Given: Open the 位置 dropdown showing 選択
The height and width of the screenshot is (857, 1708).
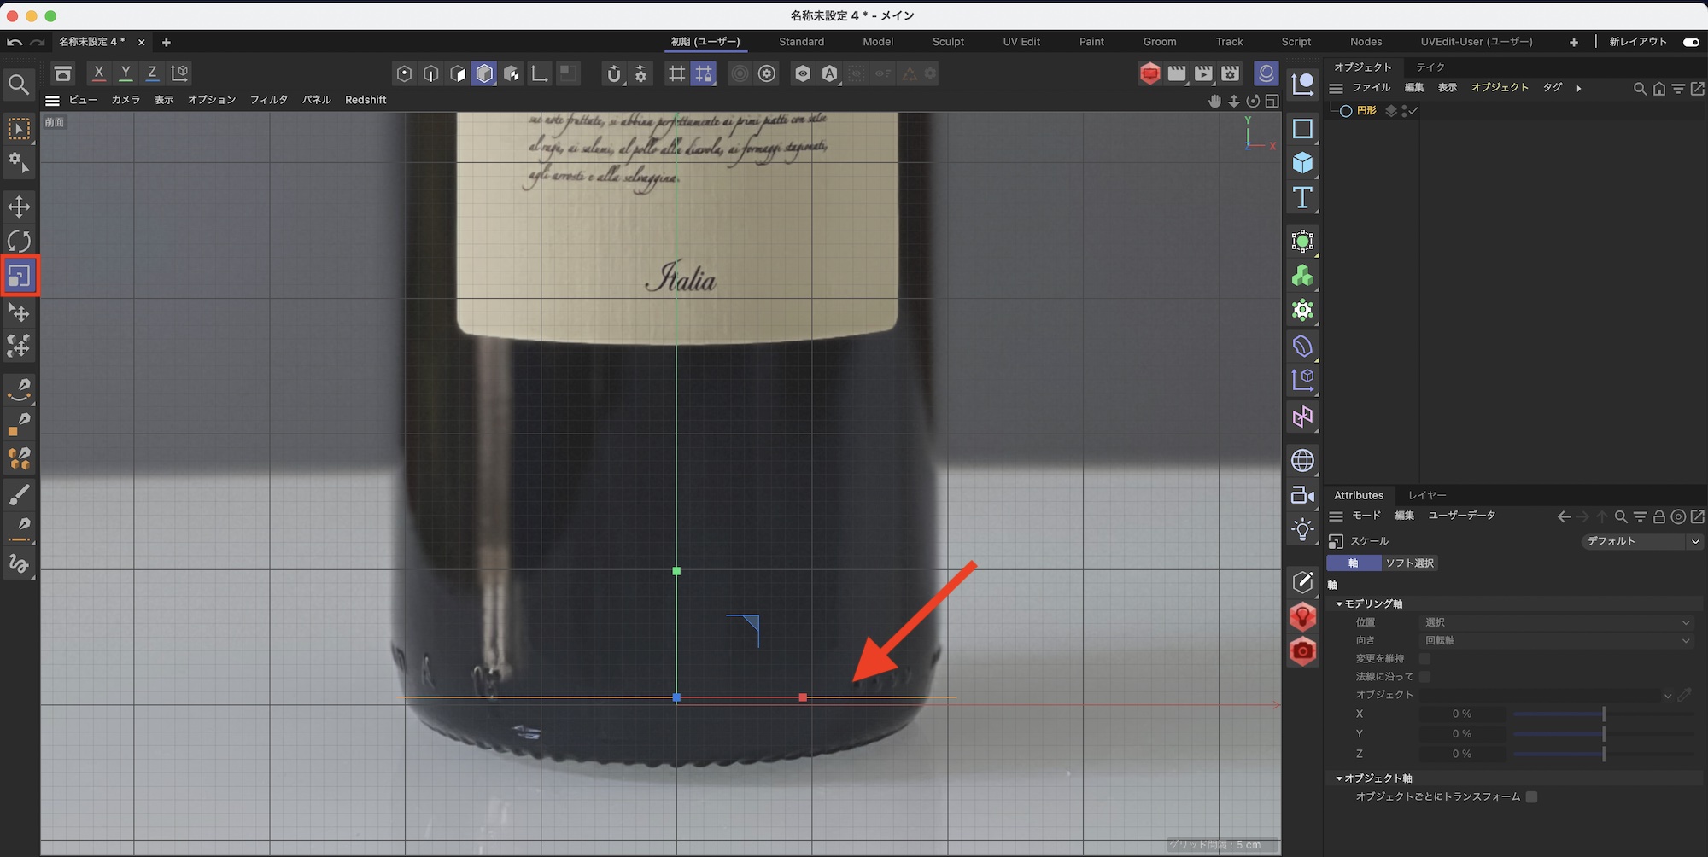Looking at the screenshot, I should click(1556, 622).
